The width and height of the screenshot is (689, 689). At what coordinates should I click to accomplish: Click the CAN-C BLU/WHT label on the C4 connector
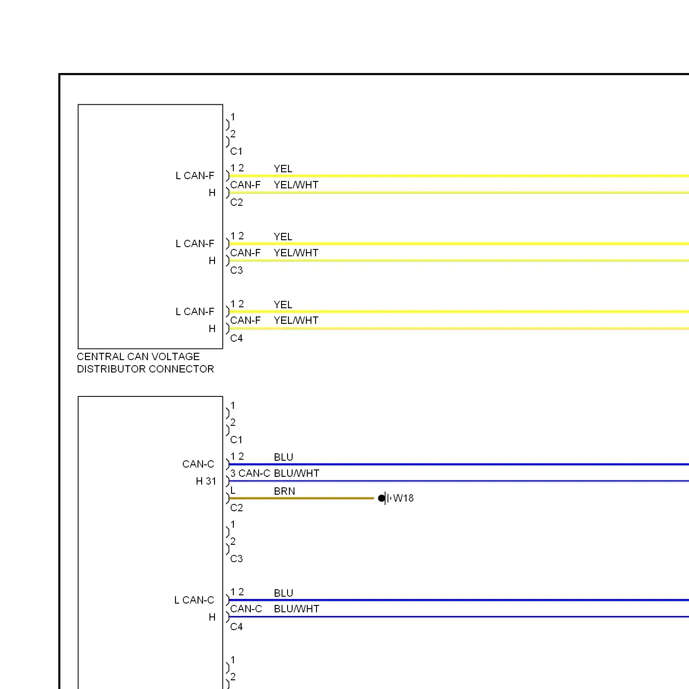(x=275, y=609)
